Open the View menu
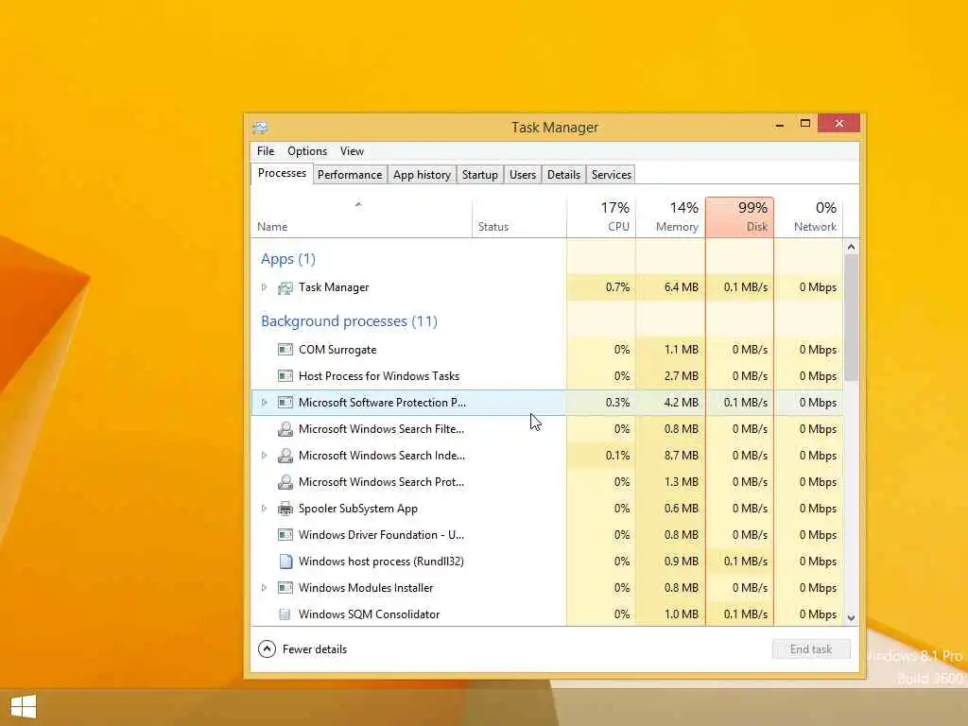The width and height of the screenshot is (968, 726). pos(352,151)
